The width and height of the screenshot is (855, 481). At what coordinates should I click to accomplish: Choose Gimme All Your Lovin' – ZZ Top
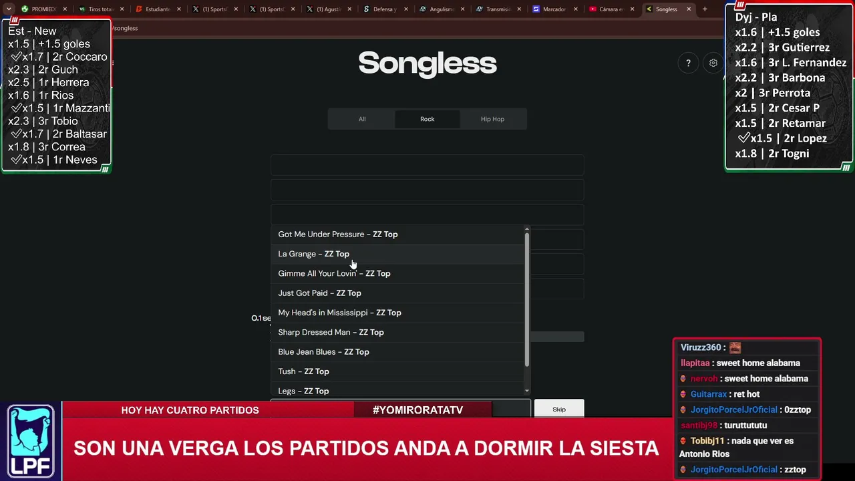click(397, 273)
